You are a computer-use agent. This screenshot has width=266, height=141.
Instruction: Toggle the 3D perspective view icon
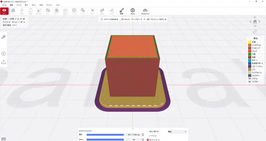tap(255, 31)
